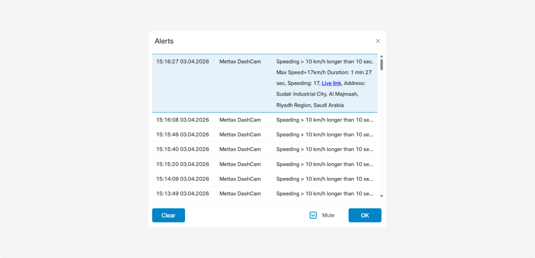The height and width of the screenshot is (258, 535).
Task: Click Mettax DashCam in the 15:16:08 row
Action: coord(240,120)
